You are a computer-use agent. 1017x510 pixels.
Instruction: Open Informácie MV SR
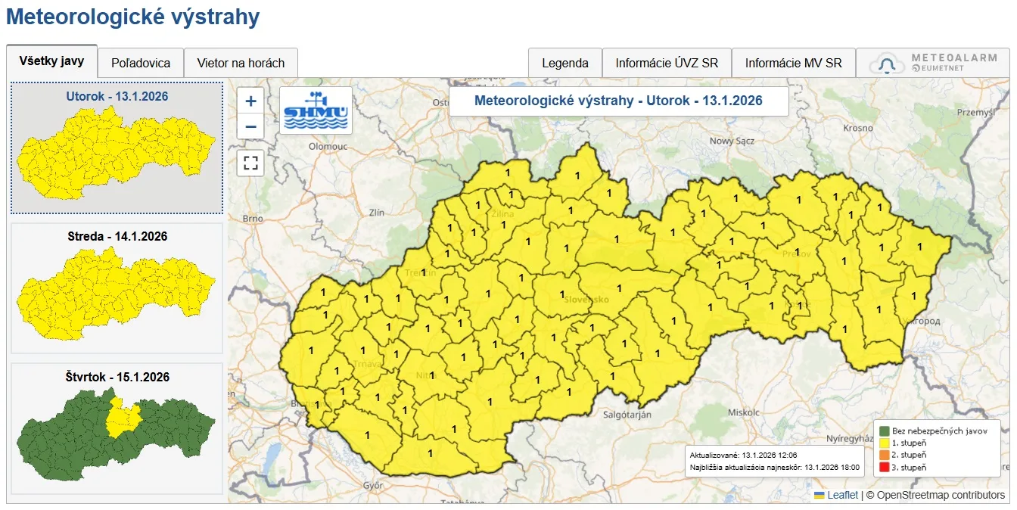[x=793, y=63]
